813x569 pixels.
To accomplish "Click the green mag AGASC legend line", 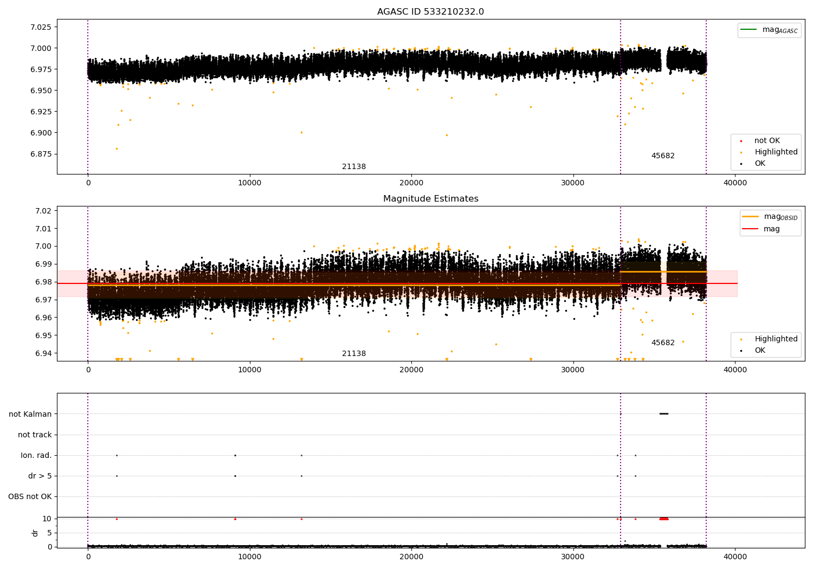I will coord(748,29).
